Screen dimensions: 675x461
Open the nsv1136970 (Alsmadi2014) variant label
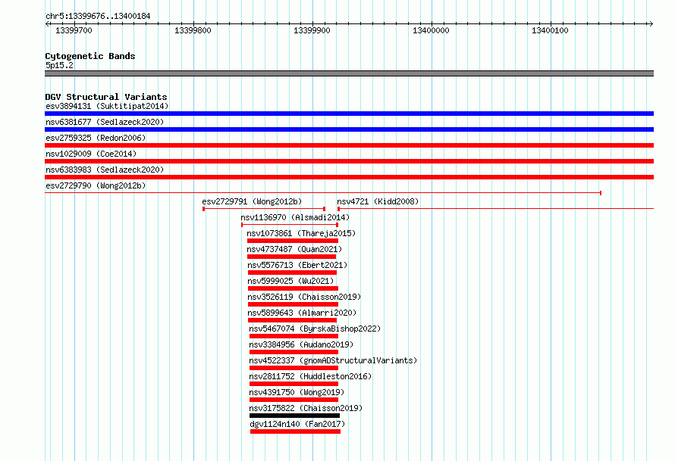click(x=295, y=217)
